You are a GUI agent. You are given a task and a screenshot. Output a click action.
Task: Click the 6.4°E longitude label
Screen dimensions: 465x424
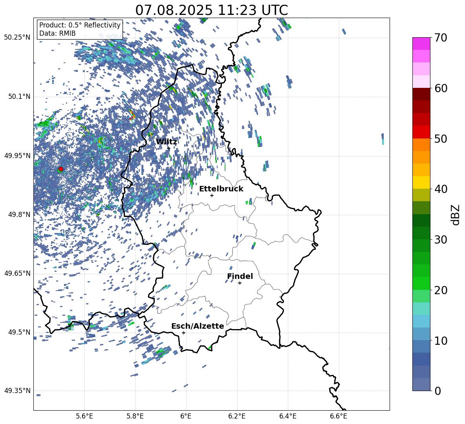tap(287, 416)
